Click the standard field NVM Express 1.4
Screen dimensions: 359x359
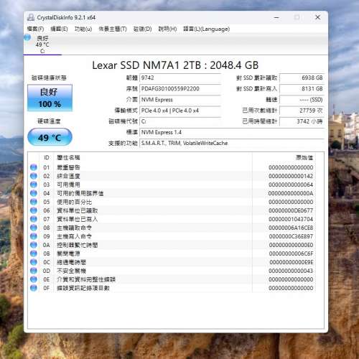(232, 132)
